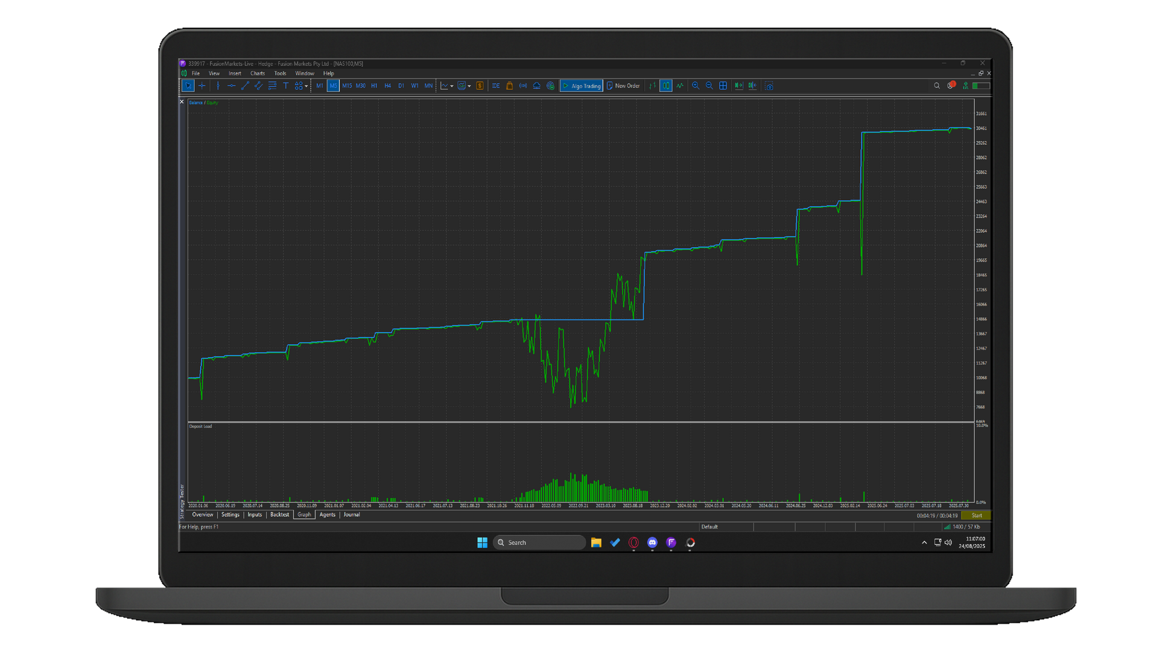Take a chart screenshot with camera icon
The width and height of the screenshot is (1174, 660).
point(769,86)
